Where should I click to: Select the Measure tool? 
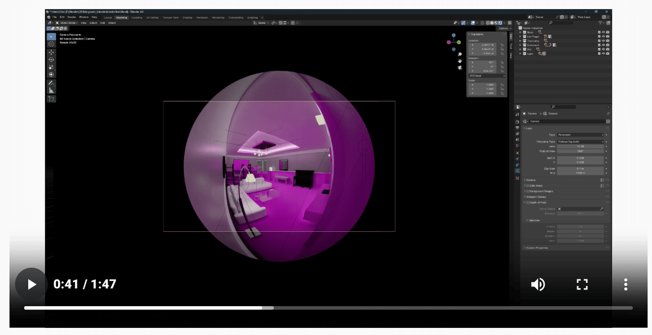pyautogui.click(x=51, y=90)
